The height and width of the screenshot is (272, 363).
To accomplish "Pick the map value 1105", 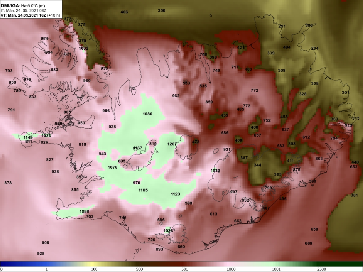I will (143, 190).
